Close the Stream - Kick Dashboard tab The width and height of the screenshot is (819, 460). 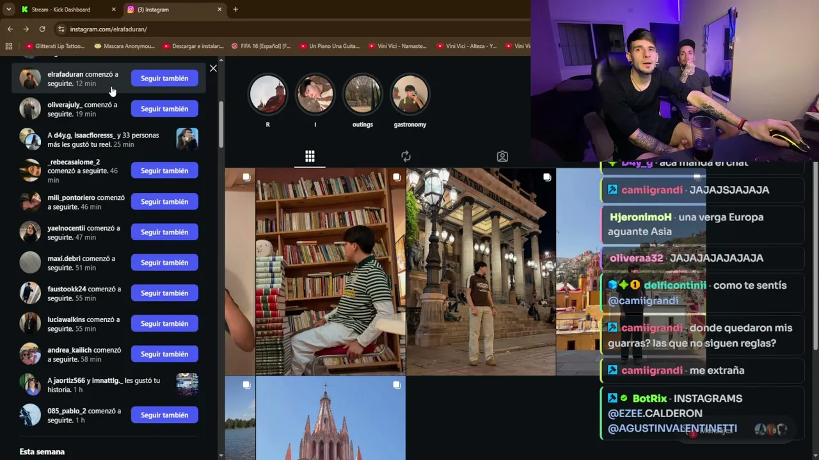pyautogui.click(x=114, y=10)
